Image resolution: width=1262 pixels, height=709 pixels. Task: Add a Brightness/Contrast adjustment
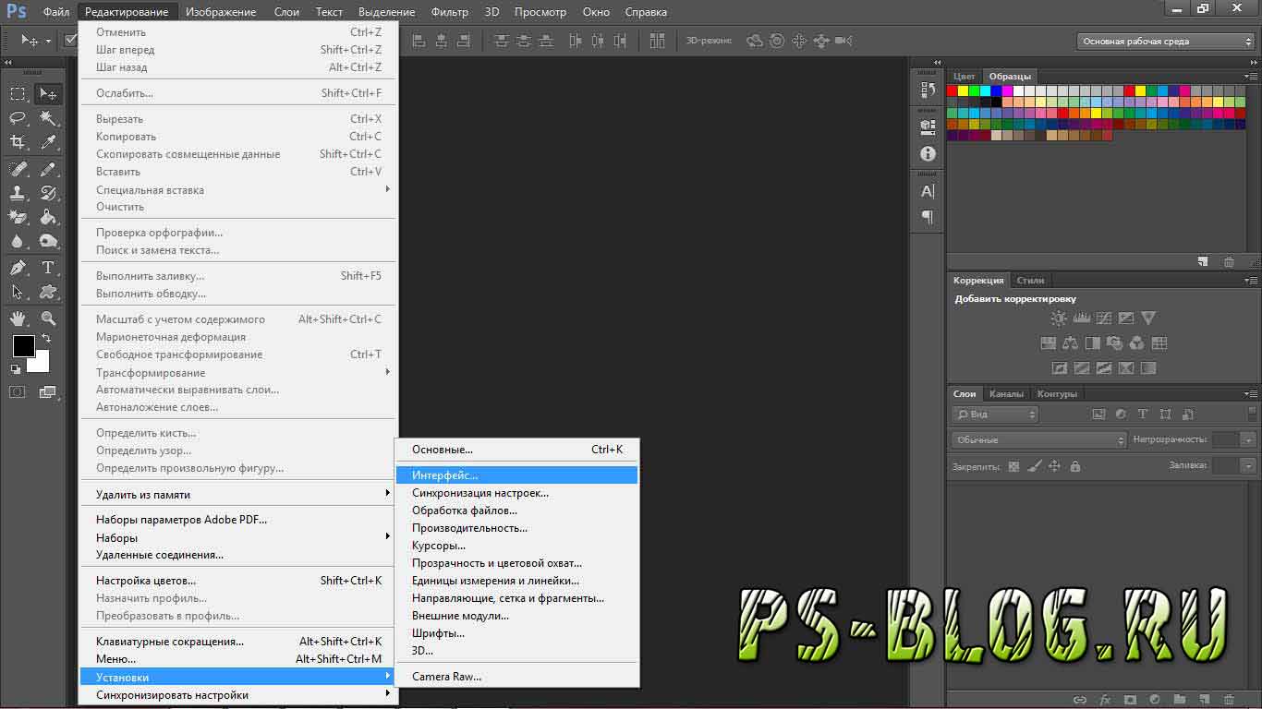(1059, 318)
